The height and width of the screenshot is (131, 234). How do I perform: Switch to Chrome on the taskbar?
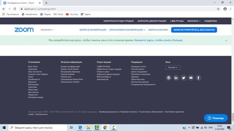pyautogui.click(x=105, y=128)
